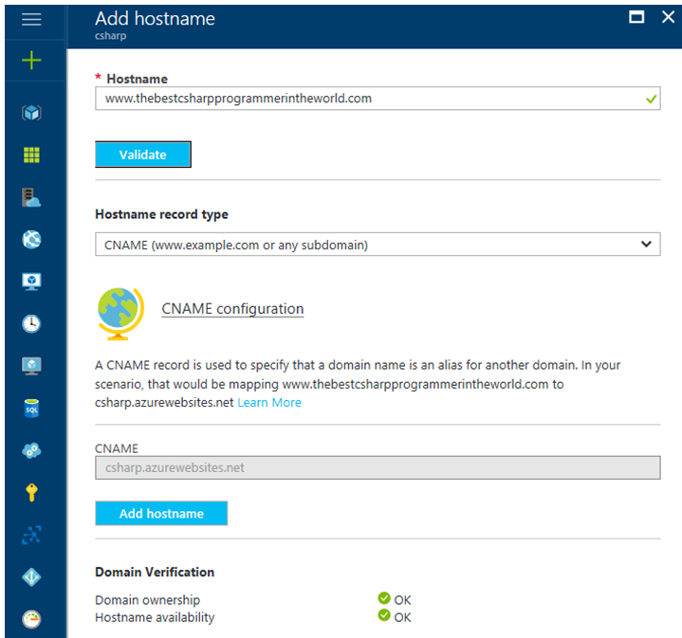Open the CNAME configuration link
The width and height of the screenshot is (682, 638).
click(x=232, y=309)
